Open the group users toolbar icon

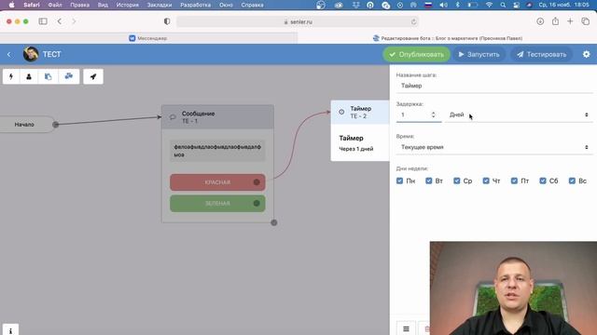(x=69, y=76)
